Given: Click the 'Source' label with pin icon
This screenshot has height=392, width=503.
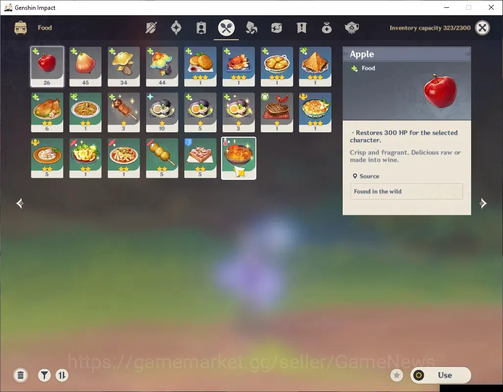Looking at the screenshot, I should [366, 176].
